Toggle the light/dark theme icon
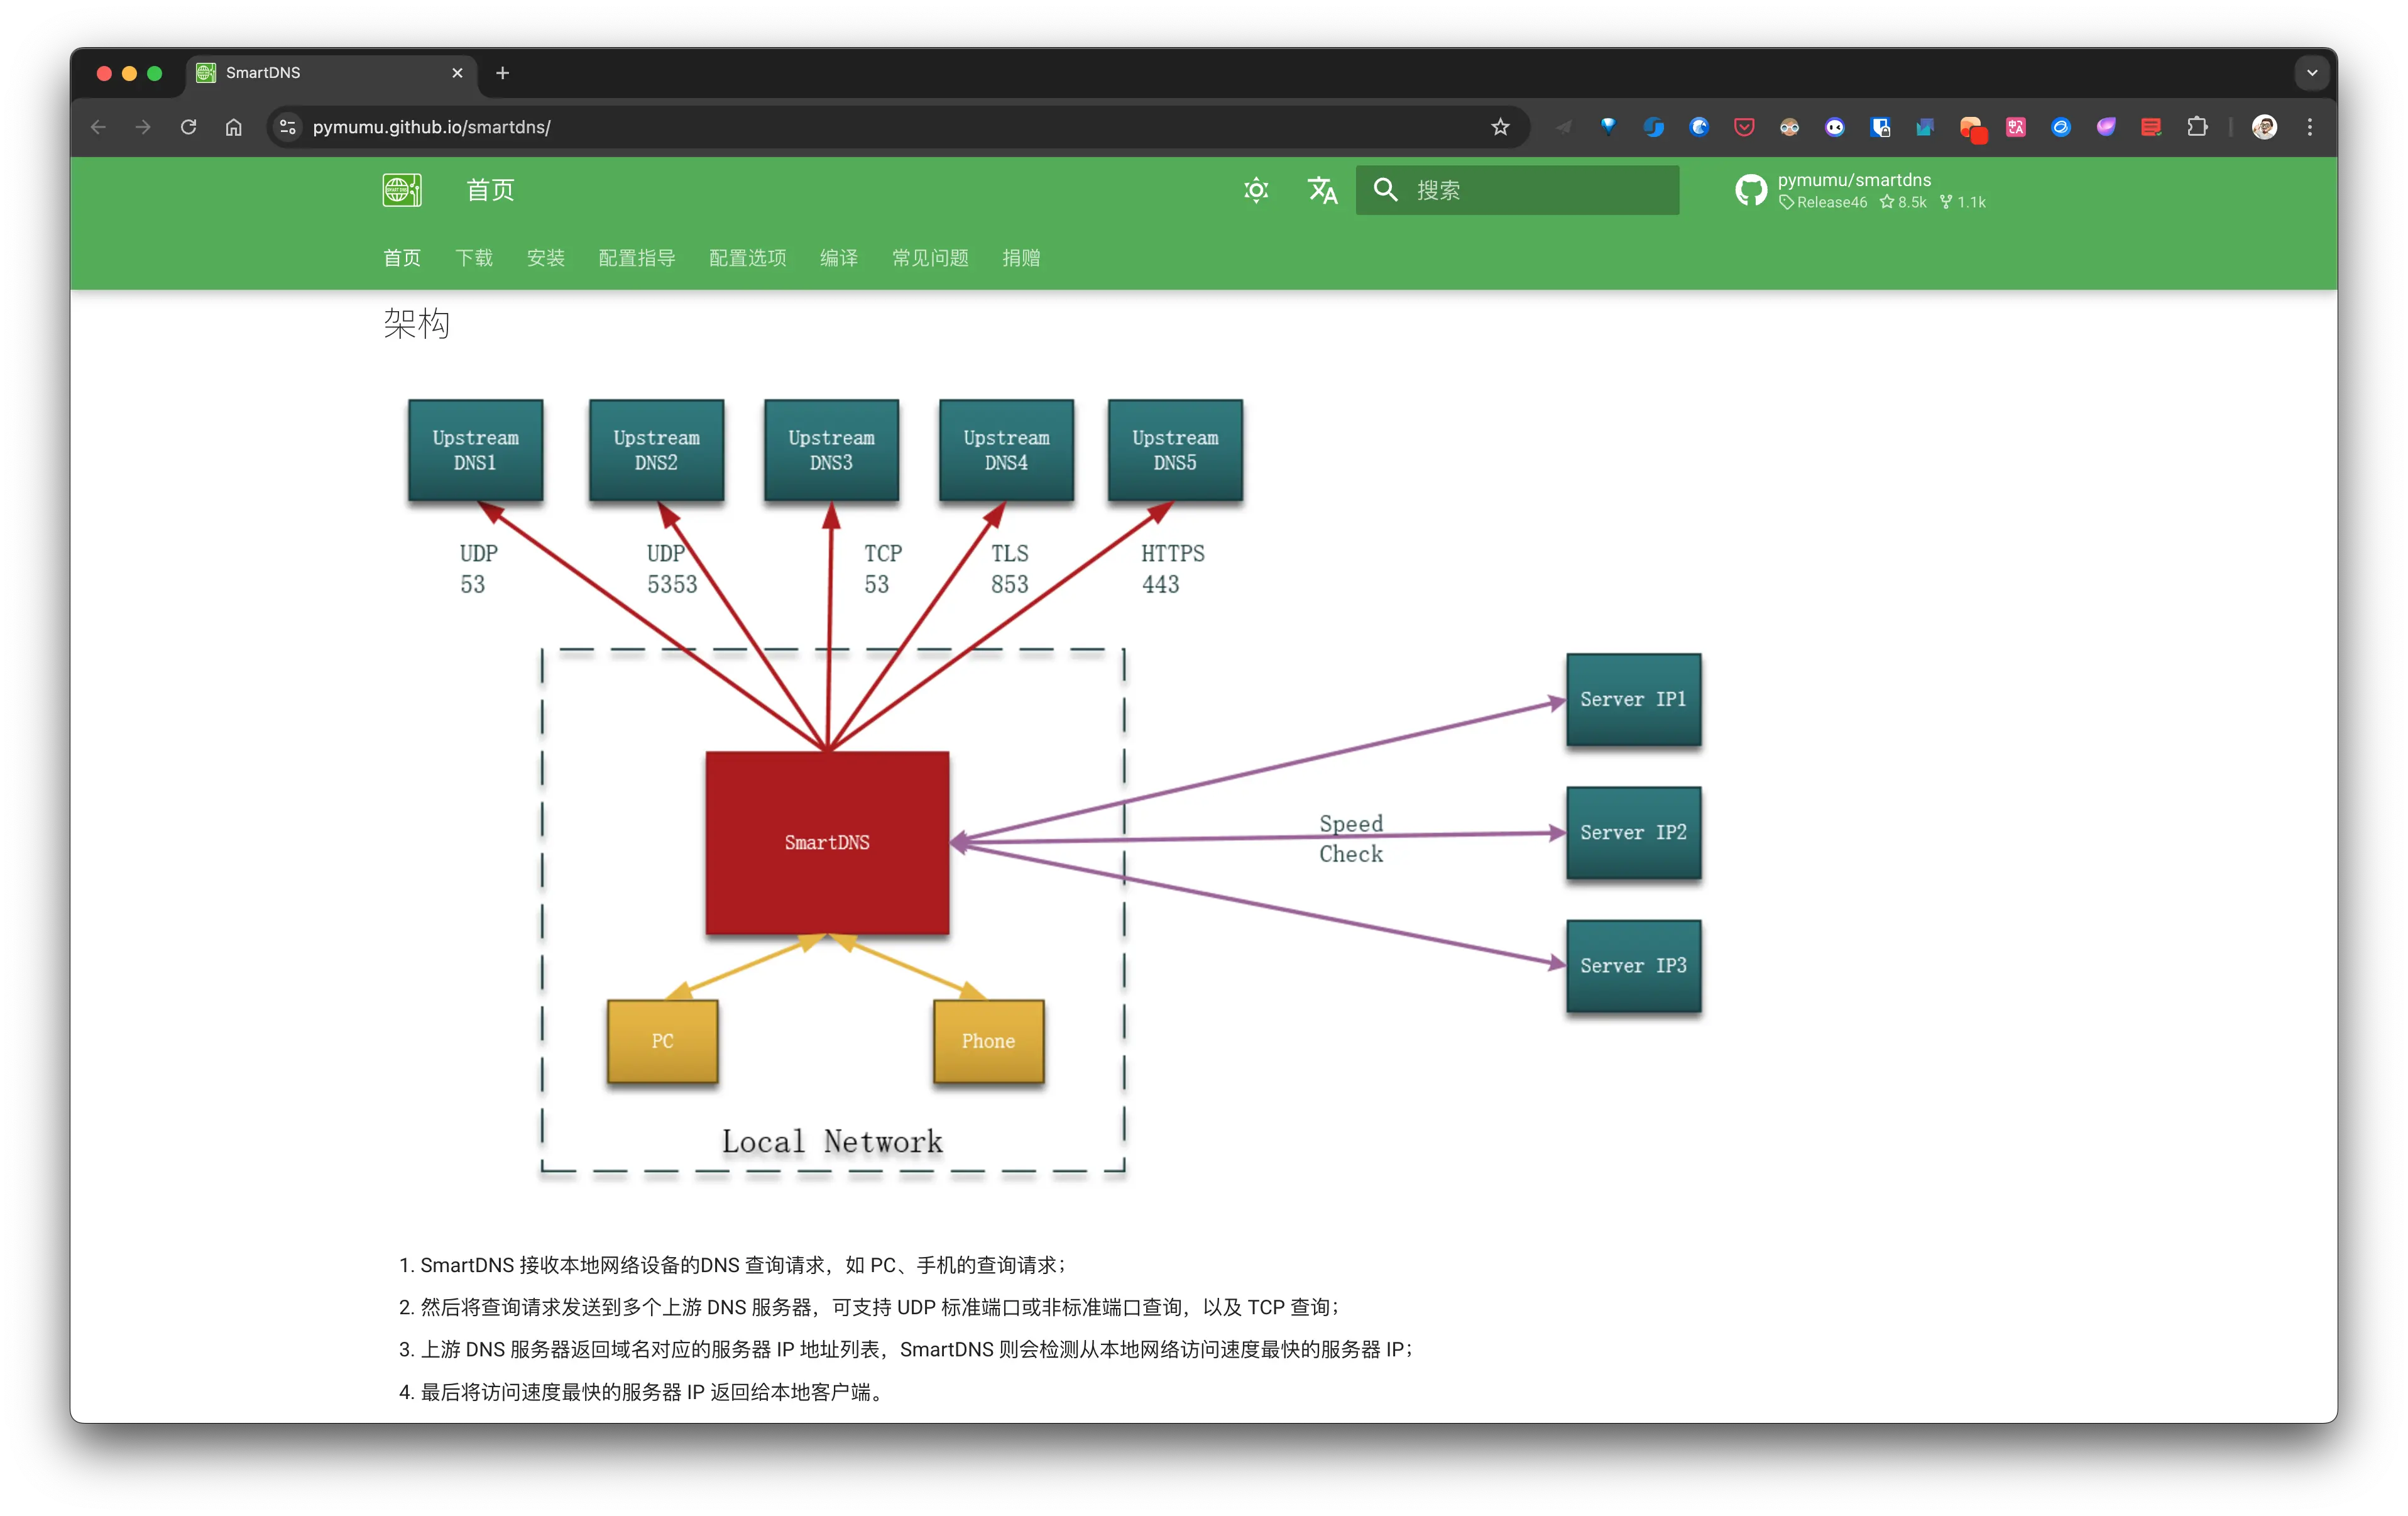This screenshot has height=1516, width=2408. 1256,190
